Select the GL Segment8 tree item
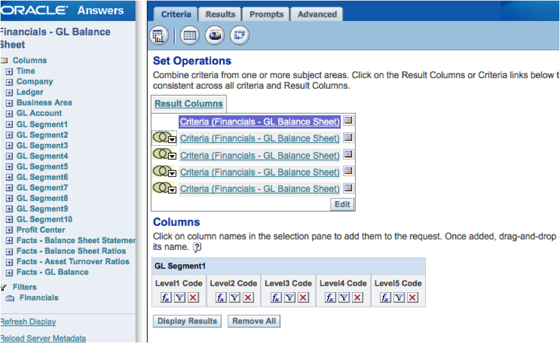The width and height of the screenshot is (560, 343). click(x=42, y=198)
